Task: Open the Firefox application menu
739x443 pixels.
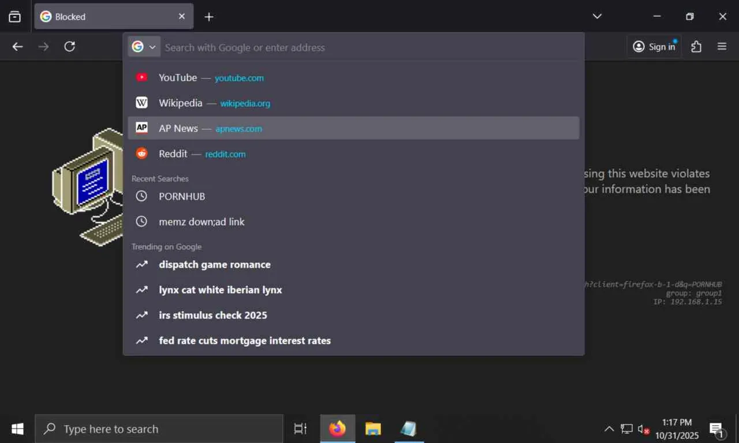Action: pyautogui.click(x=722, y=47)
